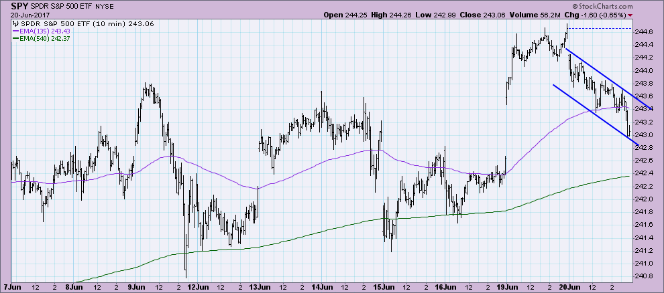The width and height of the screenshot is (664, 293).
Task: Click the 12Jun date axis label
Action: (x=197, y=286)
